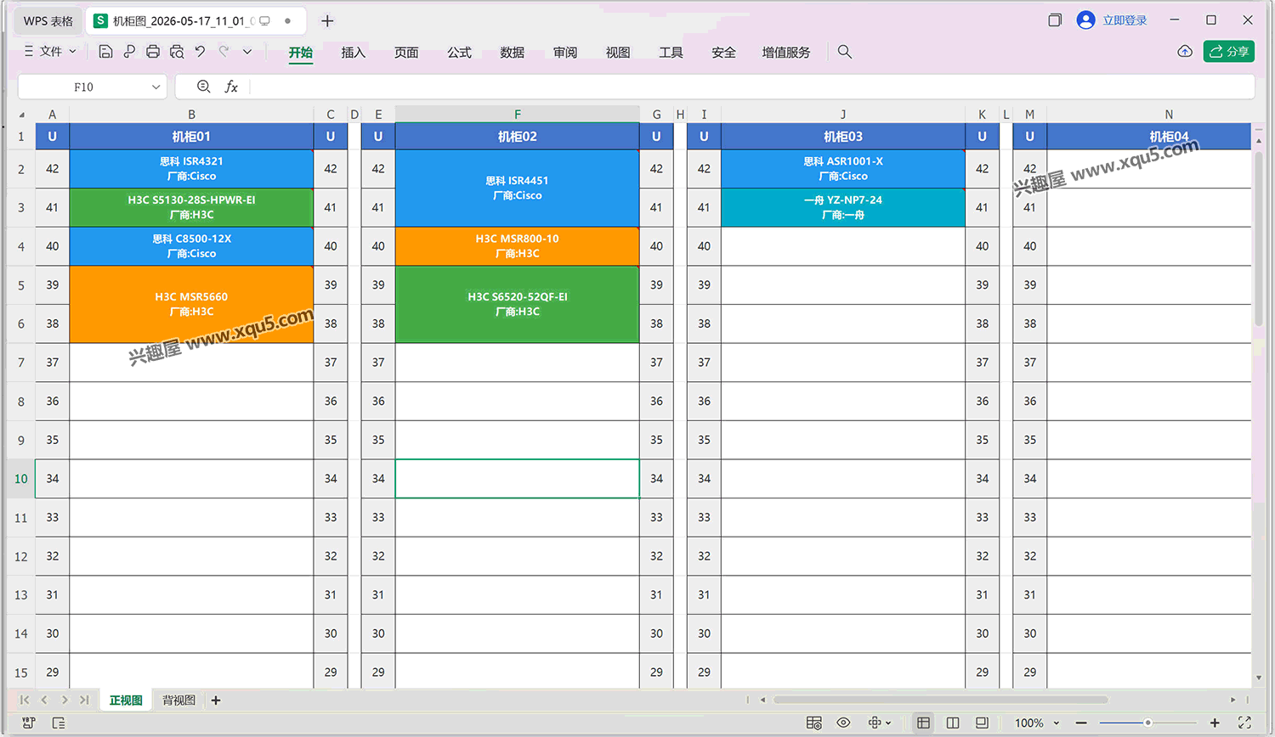Screen dimensions: 1275x737
Task: Open the WPS 表格 home tab
Action: click(48, 20)
